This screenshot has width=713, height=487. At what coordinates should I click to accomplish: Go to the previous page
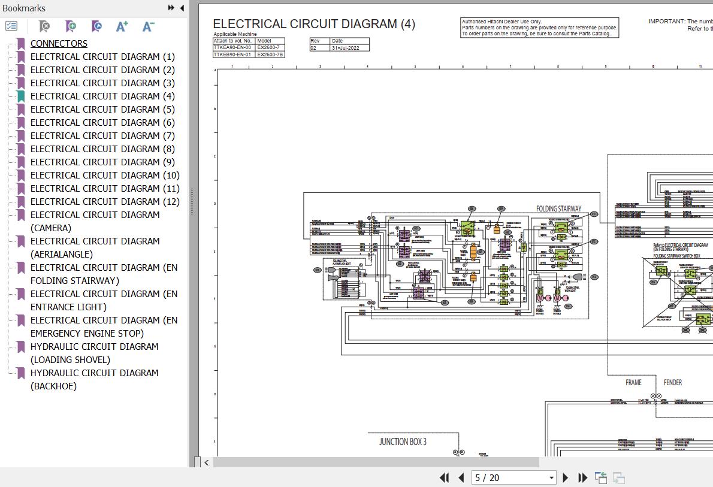tap(461, 477)
